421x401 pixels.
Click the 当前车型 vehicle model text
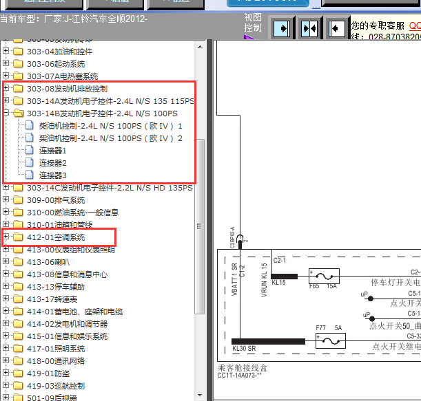74,19
